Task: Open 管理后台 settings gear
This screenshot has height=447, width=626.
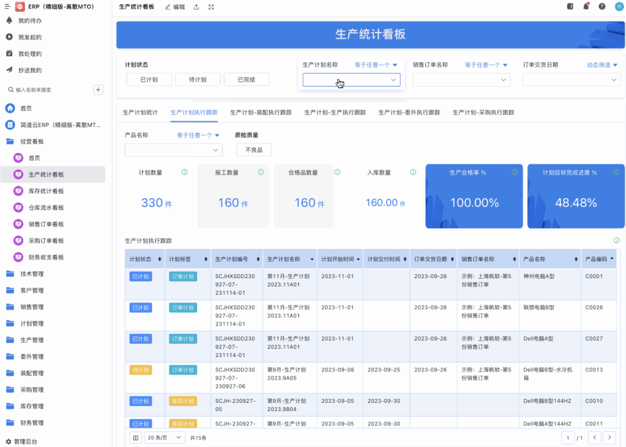Action: coord(8,442)
